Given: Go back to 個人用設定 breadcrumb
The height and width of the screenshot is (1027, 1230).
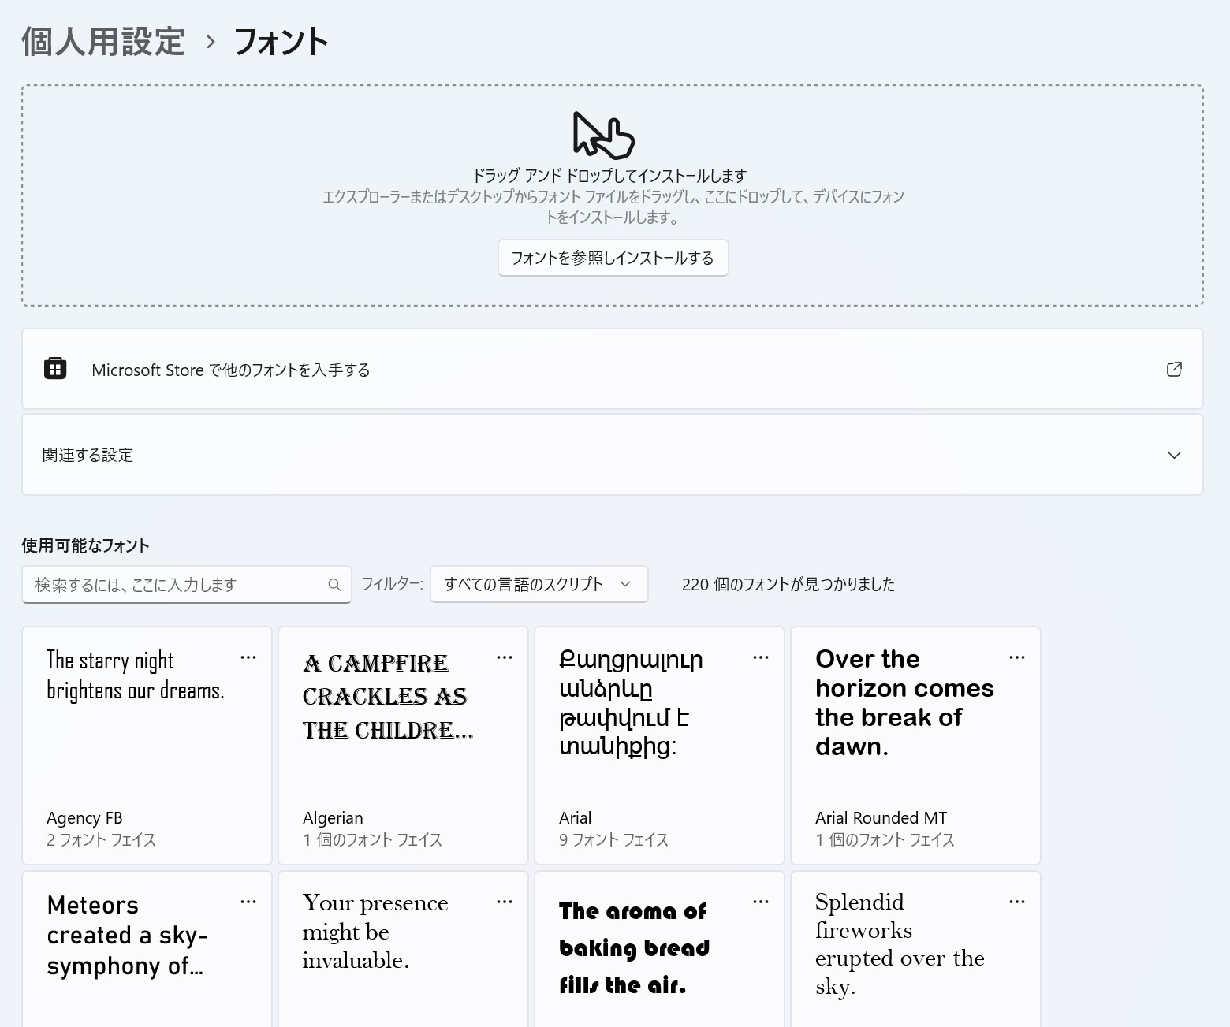Looking at the screenshot, I should (102, 41).
